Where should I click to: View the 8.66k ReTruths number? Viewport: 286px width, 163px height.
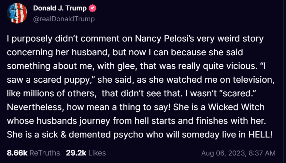tap(17, 153)
